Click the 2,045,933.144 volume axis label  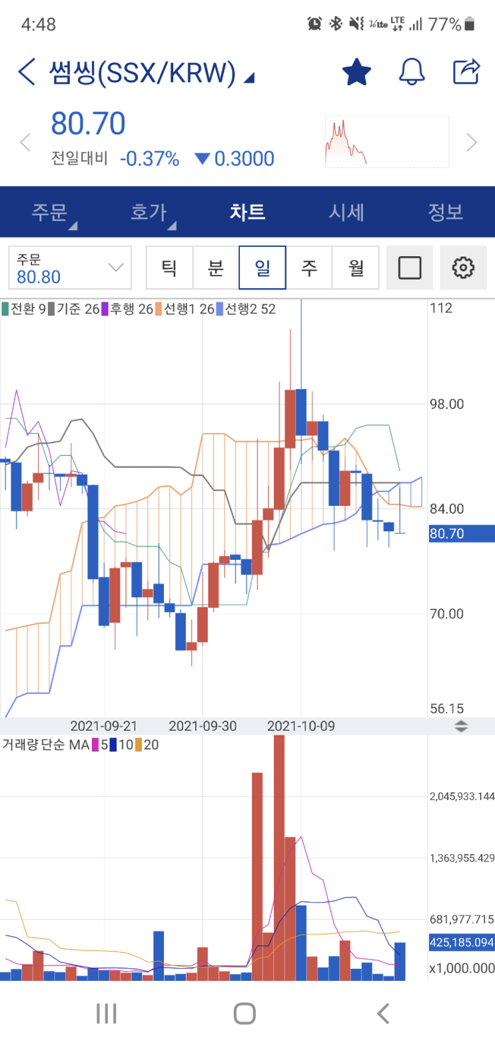[x=462, y=796]
